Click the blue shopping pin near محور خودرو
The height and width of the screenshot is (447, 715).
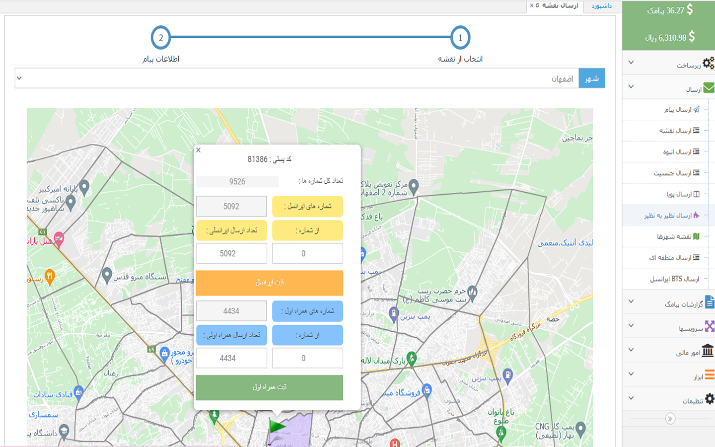164,355
